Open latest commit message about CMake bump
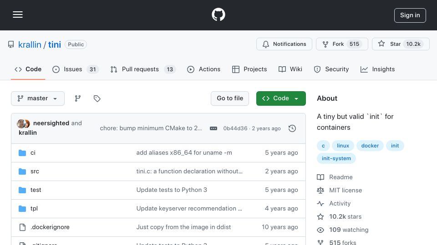The height and width of the screenshot is (245, 437). point(151,128)
